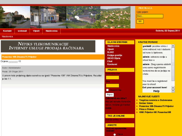Click the shoutbox scroll up arrow

[x=173, y=46]
